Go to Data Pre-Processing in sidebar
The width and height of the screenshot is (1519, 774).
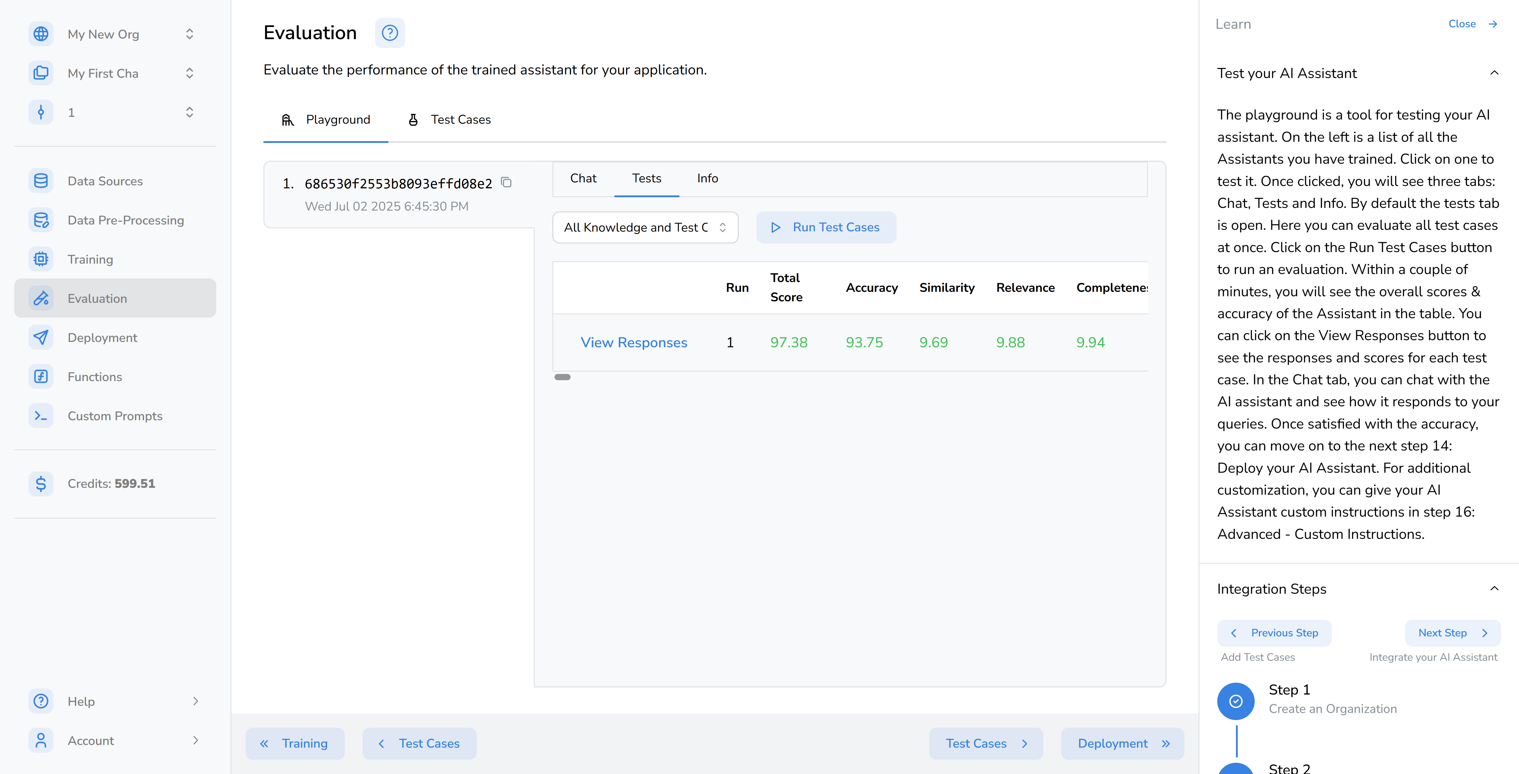[x=115, y=220]
